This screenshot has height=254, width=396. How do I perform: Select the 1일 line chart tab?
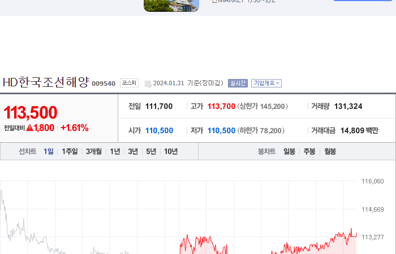pos(49,151)
